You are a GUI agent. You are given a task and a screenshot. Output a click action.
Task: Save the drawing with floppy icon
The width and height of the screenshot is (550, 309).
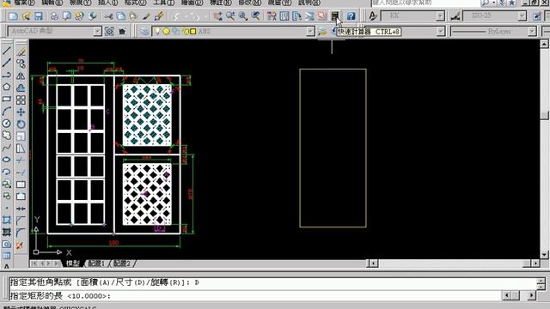38,15
